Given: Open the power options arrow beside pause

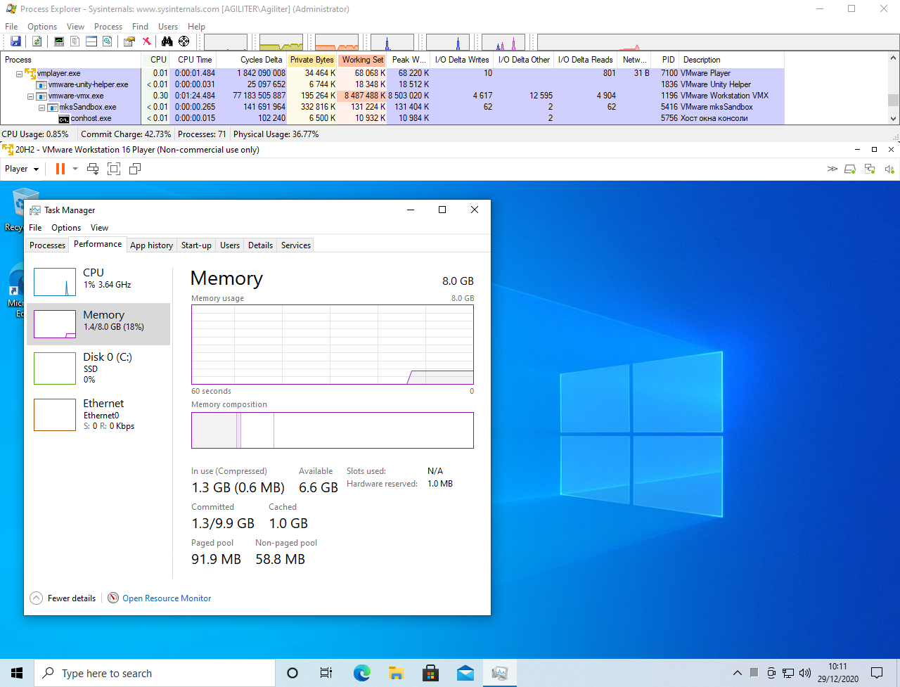Looking at the screenshot, I should pos(75,169).
